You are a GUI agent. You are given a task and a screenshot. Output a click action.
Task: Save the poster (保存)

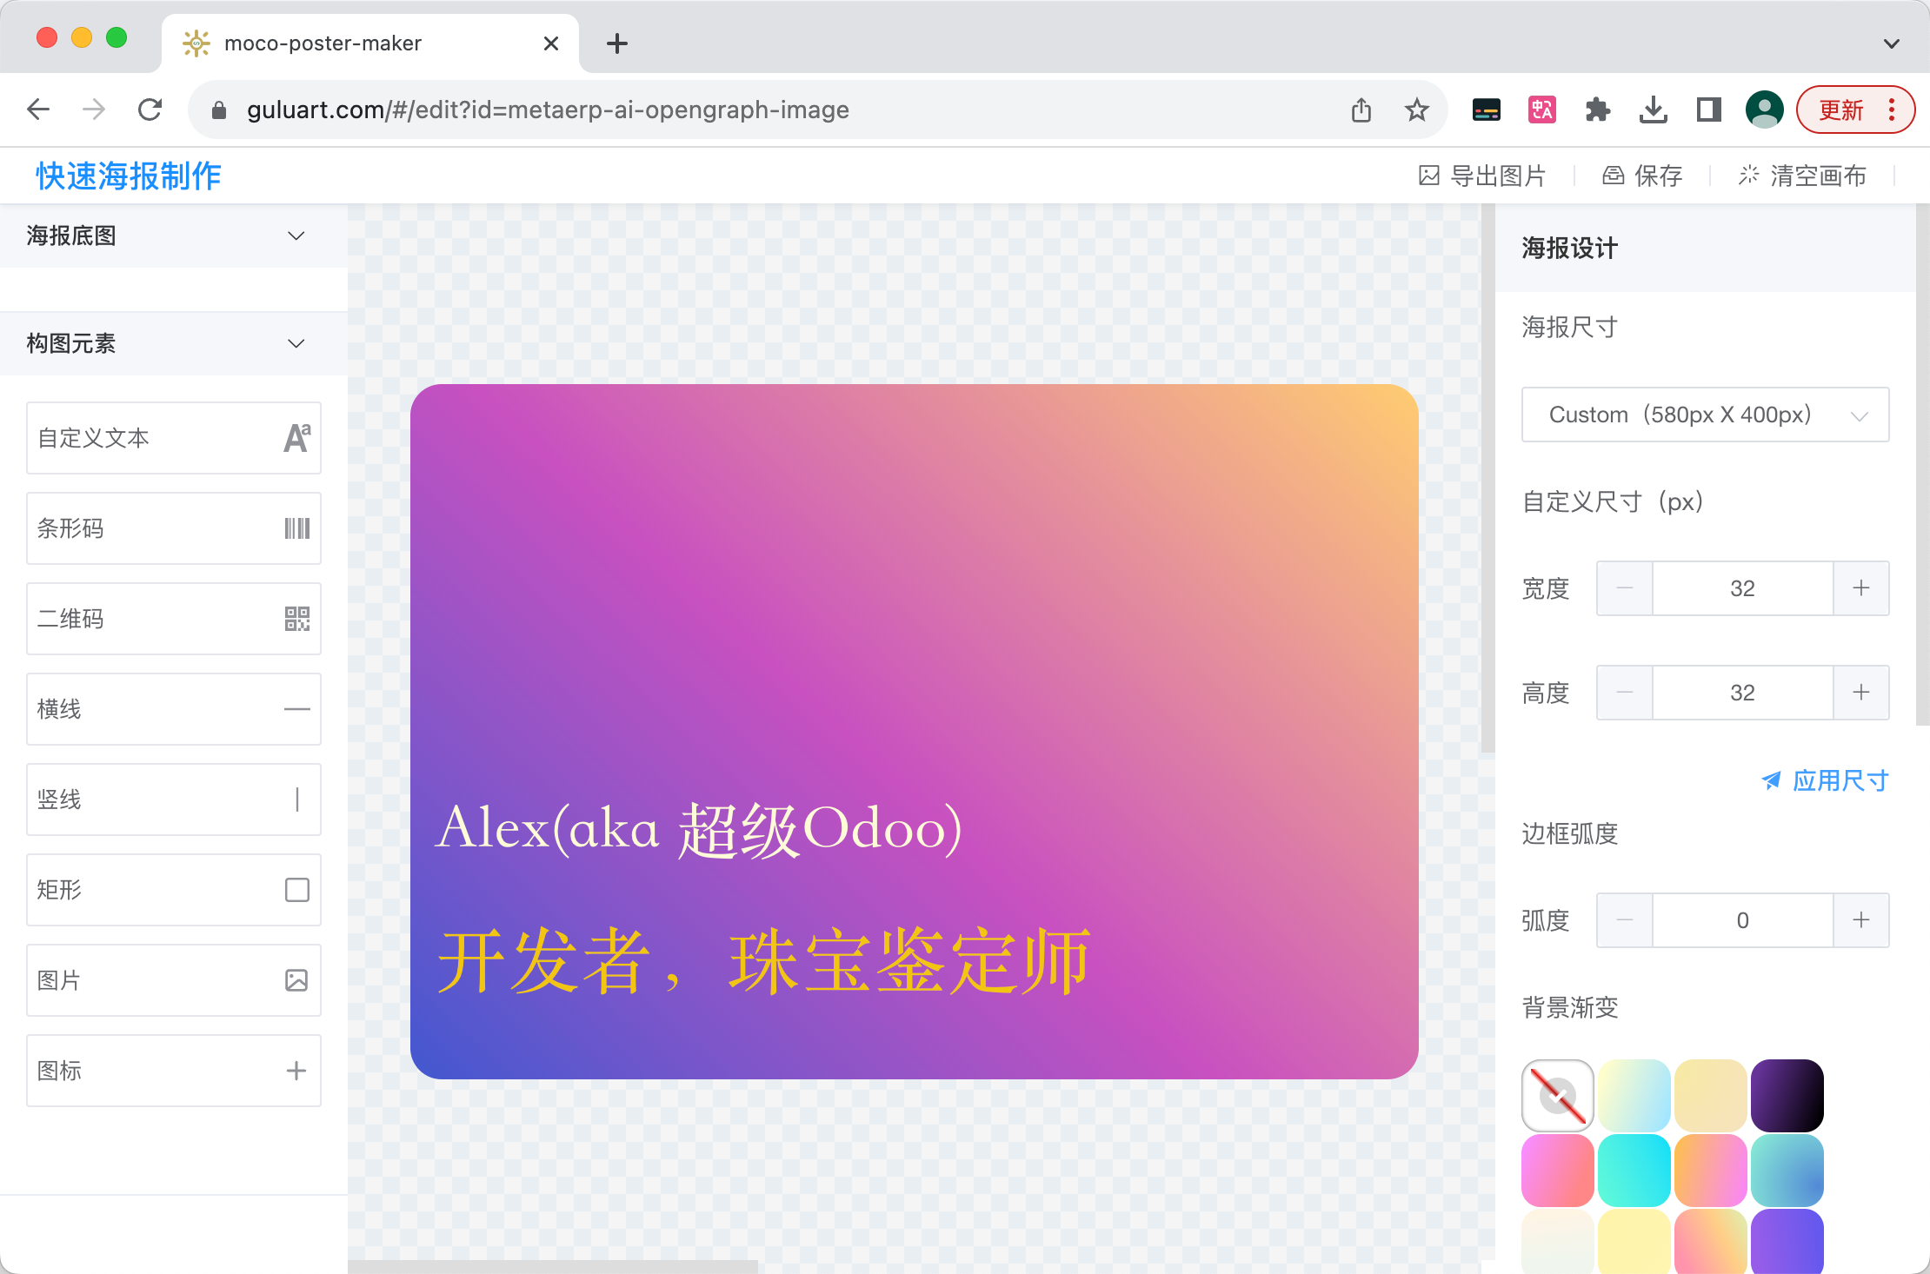coord(1642,176)
